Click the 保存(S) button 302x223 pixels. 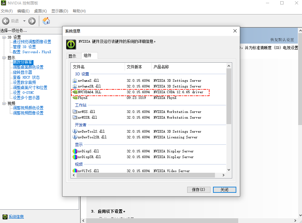(x=199, y=190)
